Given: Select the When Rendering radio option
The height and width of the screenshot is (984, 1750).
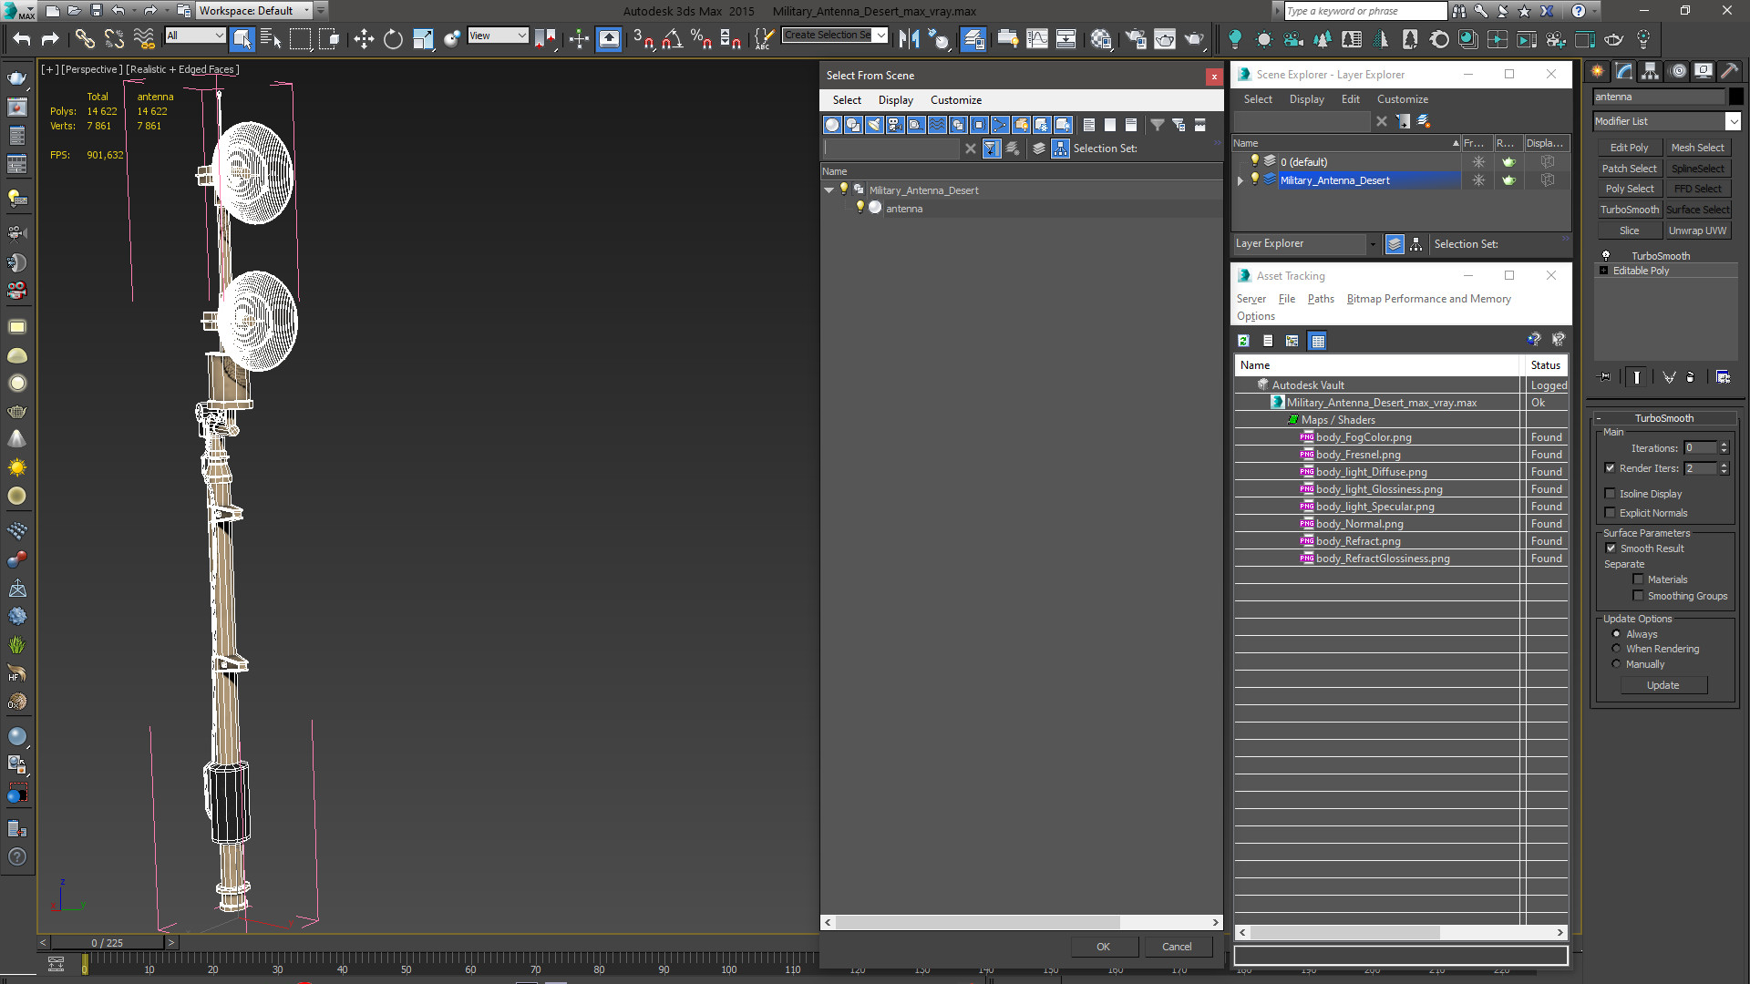Looking at the screenshot, I should pyautogui.click(x=1617, y=649).
